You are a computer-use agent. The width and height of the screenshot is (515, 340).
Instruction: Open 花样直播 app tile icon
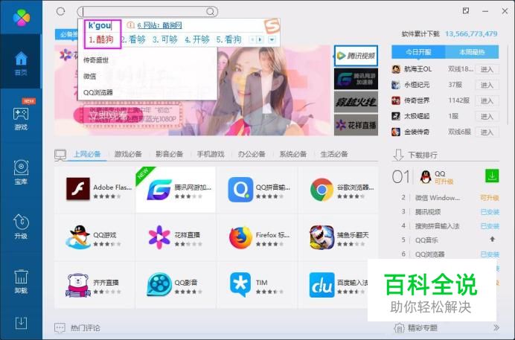(x=159, y=237)
